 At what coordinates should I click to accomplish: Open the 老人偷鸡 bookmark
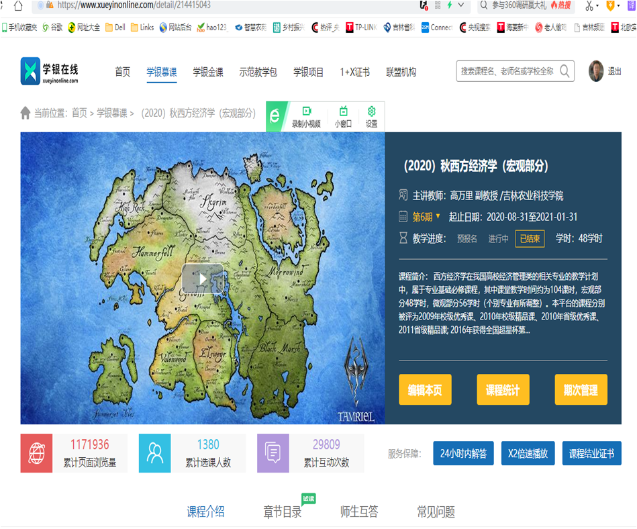[x=550, y=28]
